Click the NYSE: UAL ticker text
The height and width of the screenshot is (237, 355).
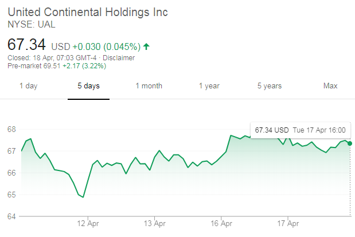31,24
